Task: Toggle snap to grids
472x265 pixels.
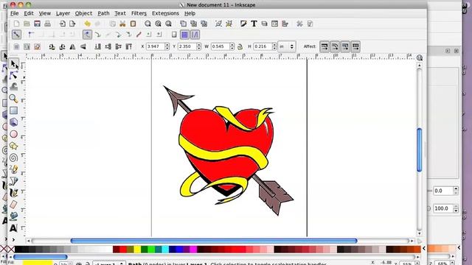Action: (184, 35)
